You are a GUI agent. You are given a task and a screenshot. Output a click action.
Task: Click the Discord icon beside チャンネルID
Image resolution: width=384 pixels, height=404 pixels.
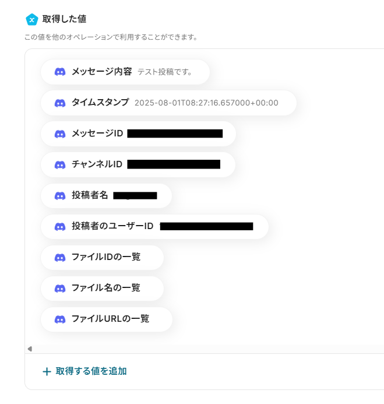coord(60,164)
